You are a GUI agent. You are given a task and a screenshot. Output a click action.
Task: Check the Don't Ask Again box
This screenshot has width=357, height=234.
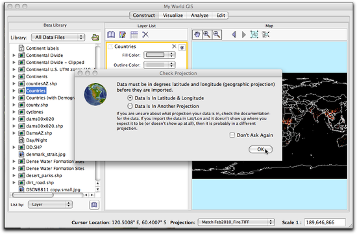[232, 135]
